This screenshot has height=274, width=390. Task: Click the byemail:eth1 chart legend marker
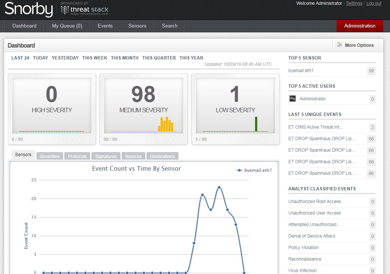[239, 170]
